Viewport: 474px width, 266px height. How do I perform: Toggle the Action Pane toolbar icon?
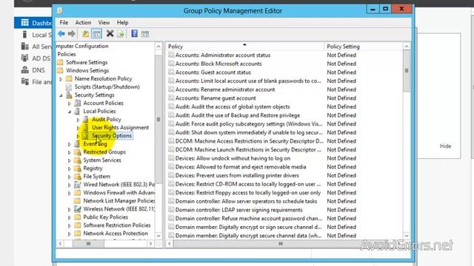point(145,34)
